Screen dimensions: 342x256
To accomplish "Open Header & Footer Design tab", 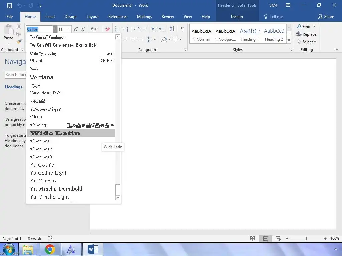I will 237,17.
